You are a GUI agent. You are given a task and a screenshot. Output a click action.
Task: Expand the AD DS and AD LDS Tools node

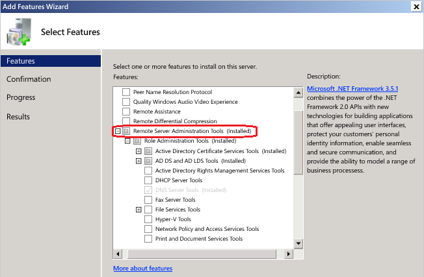coord(139,161)
